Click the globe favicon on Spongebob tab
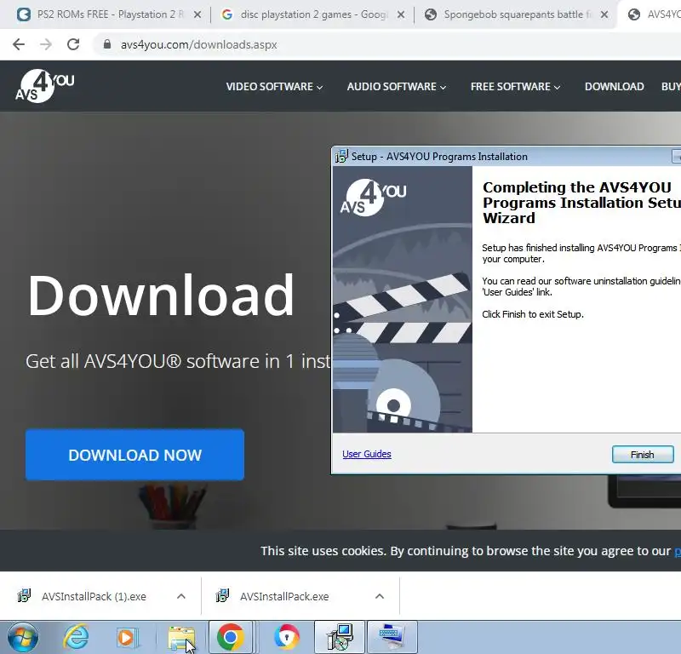Screen dimensions: 681x654 click(431, 14)
